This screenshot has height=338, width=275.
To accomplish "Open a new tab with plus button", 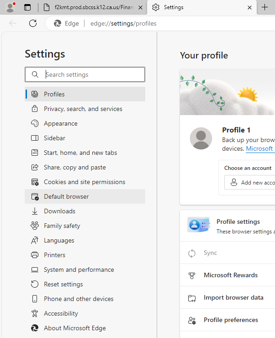I will coord(265,7).
